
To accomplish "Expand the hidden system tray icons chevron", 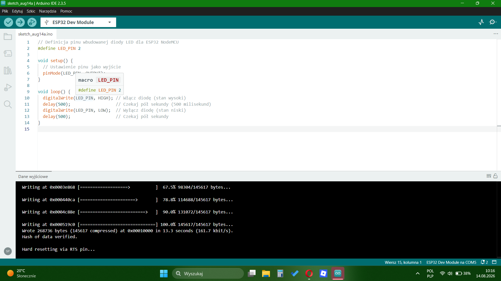I will [418, 273].
